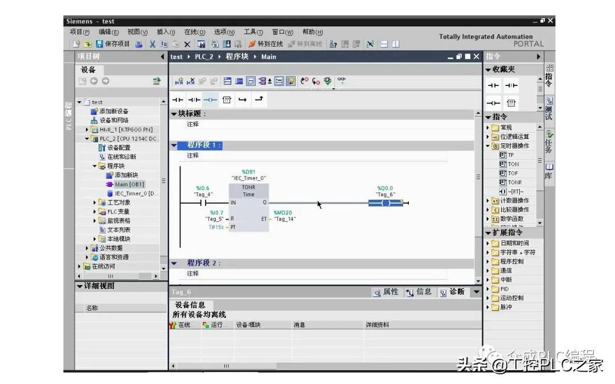Click the split editor horizontally icon
The height and width of the screenshot is (384, 615).
[384, 44]
